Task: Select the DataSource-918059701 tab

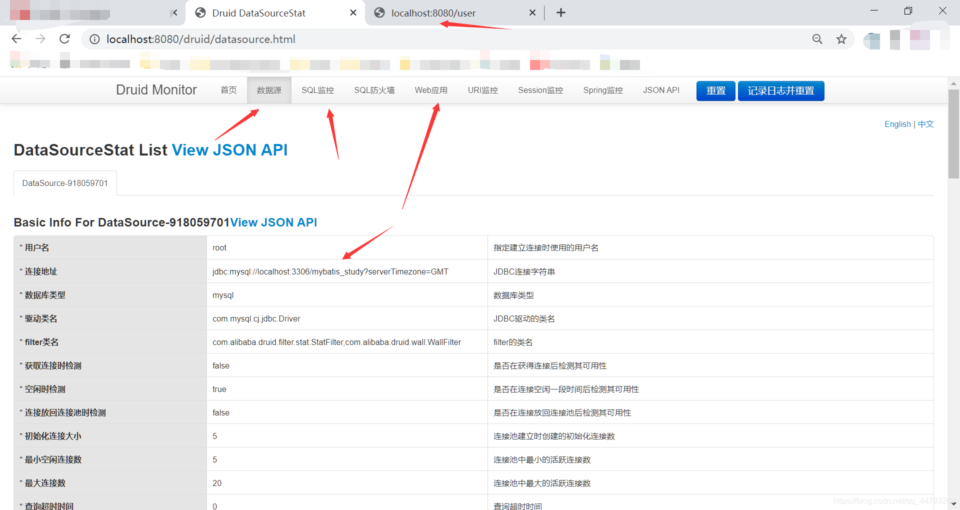Action: (65, 183)
